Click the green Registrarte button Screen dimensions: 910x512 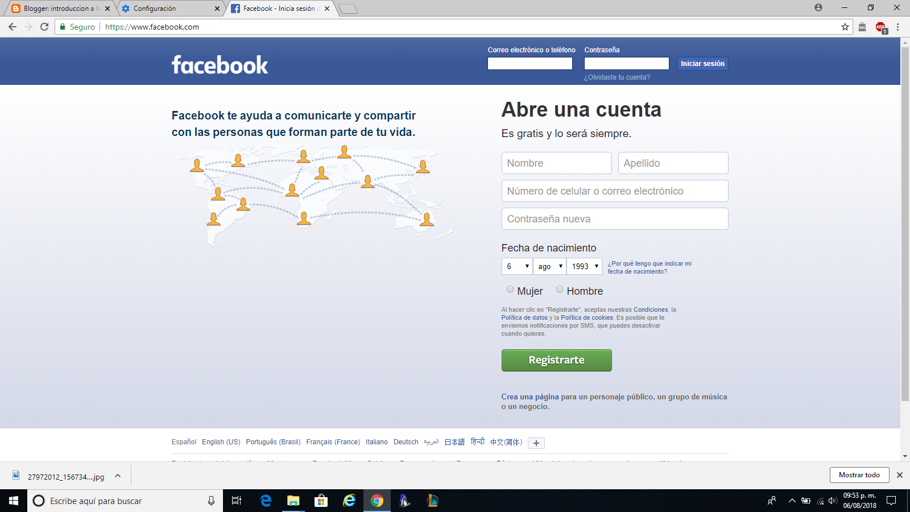(x=556, y=360)
